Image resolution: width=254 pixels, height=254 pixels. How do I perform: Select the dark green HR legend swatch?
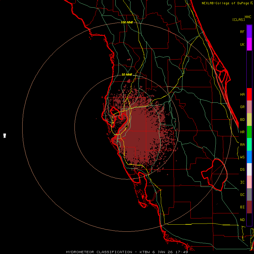[249, 132]
